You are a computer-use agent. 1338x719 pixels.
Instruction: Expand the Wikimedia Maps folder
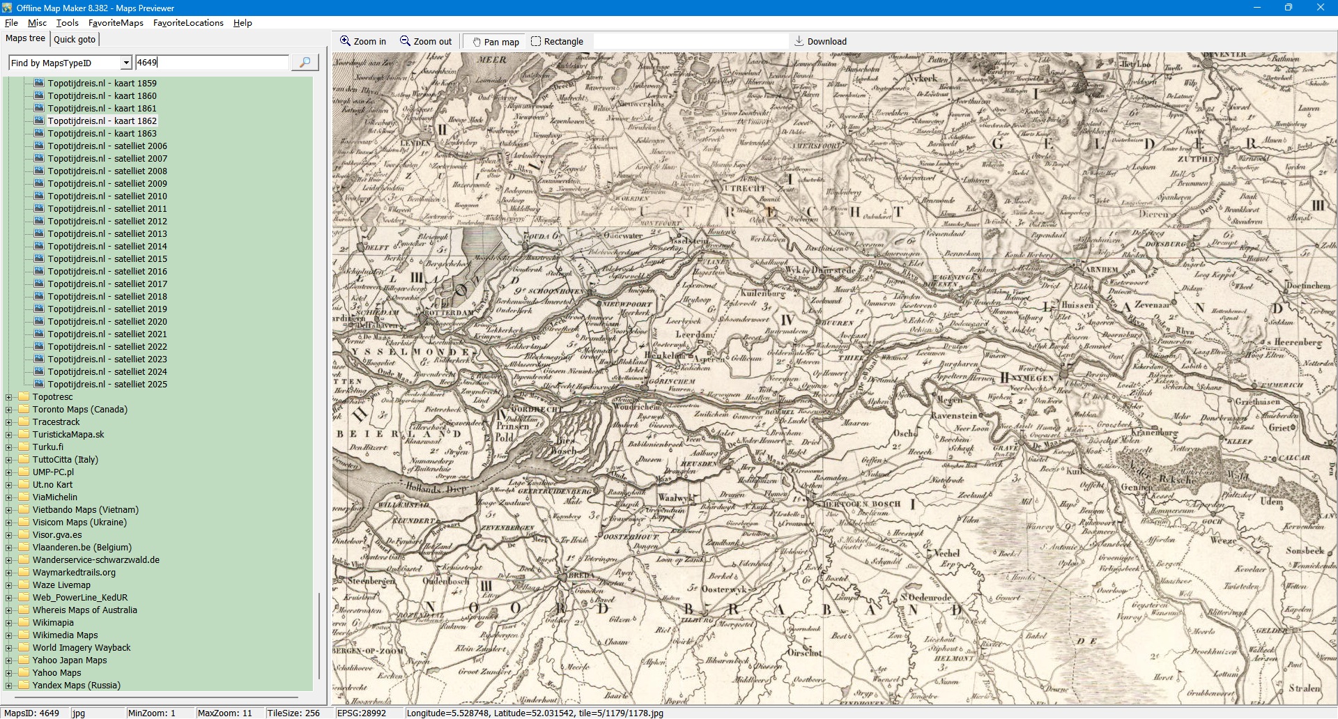coord(9,635)
